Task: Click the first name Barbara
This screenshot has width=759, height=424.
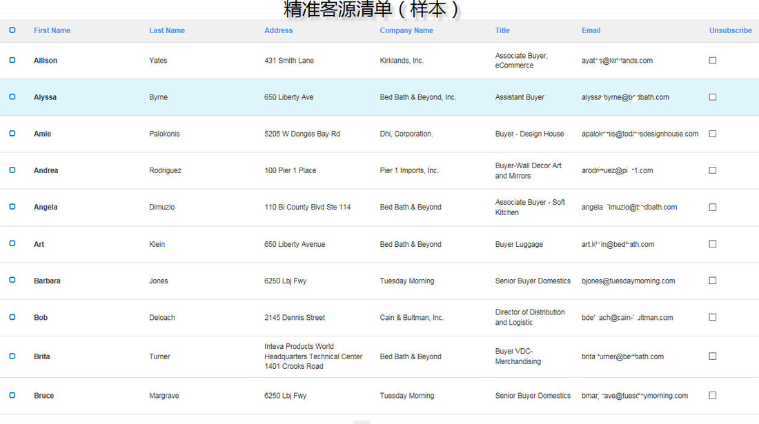Action: [47, 281]
